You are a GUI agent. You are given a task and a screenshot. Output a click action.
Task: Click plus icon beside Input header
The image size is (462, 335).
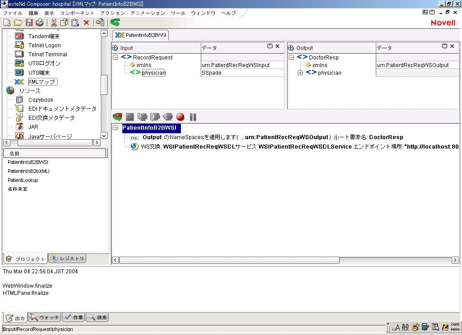(115, 48)
